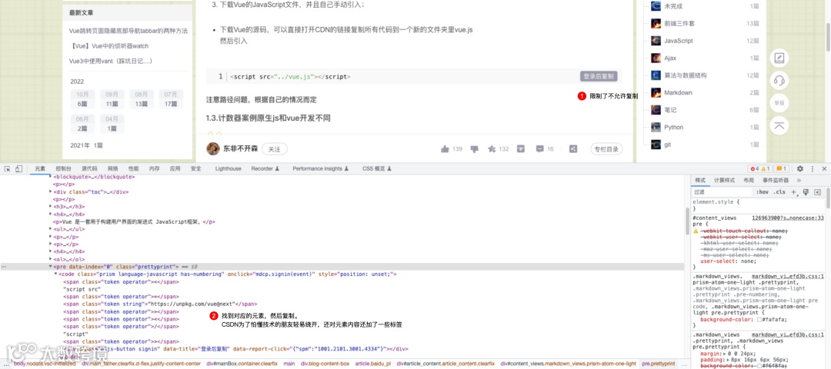Click the DevTools inspect element picker icon
This screenshot has width=831, height=369.
(8, 168)
